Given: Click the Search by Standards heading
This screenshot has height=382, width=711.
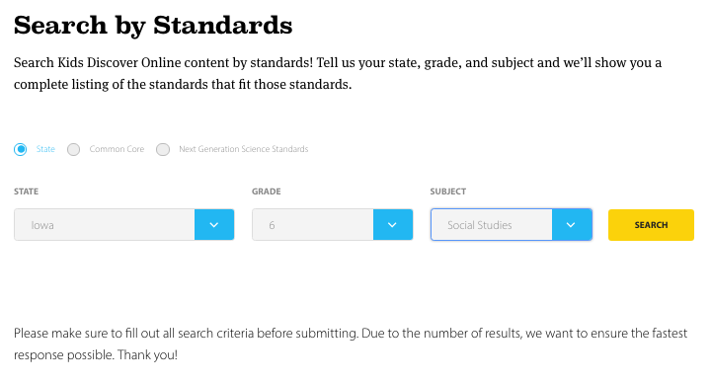Looking at the screenshot, I should [x=153, y=26].
